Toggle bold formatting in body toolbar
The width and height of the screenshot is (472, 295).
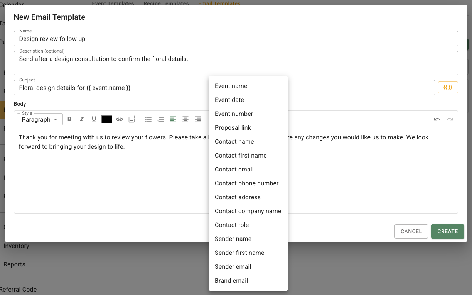69,119
